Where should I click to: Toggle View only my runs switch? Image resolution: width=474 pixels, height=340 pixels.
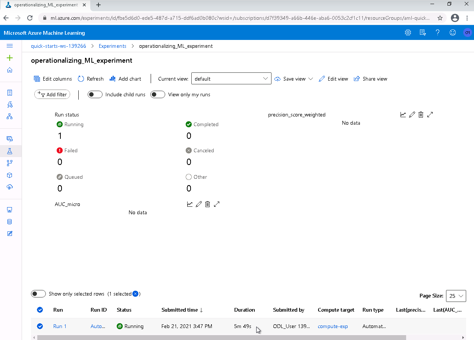pyautogui.click(x=158, y=94)
